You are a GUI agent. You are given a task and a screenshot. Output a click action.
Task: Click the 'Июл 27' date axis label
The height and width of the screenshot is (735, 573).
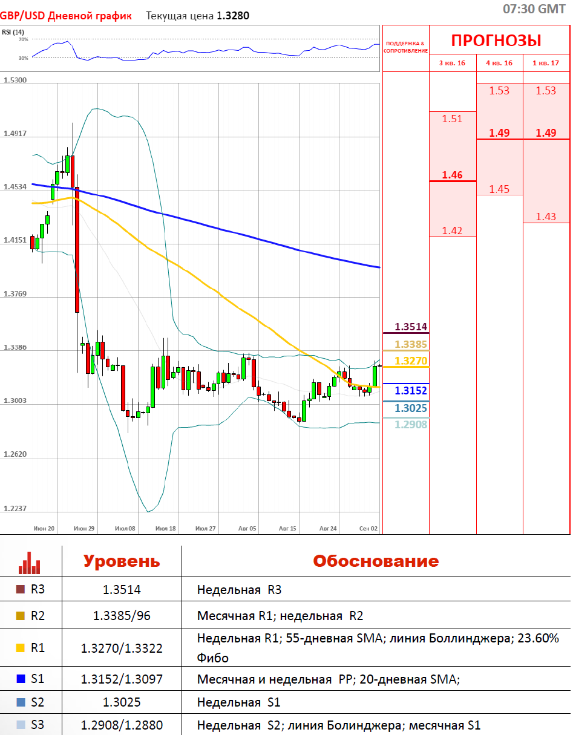tap(206, 529)
